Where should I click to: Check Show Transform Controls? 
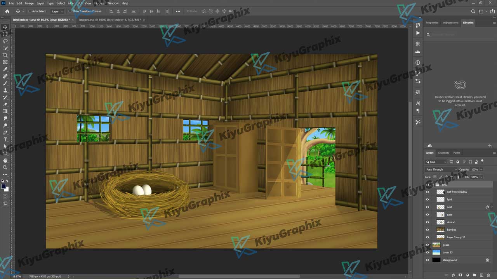(x=70, y=11)
